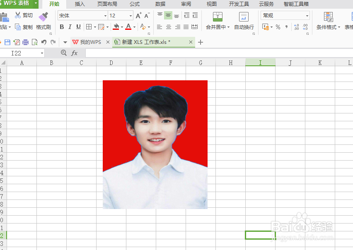Export to PDF icon in quick toolbar
Viewport: 353px width, 250px height.
point(17,42)
